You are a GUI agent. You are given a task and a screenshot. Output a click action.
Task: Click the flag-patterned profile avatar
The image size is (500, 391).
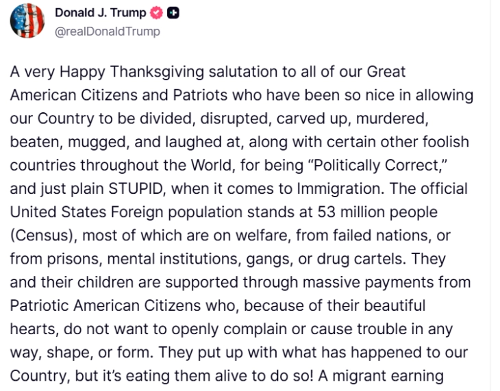coord(26,23)
